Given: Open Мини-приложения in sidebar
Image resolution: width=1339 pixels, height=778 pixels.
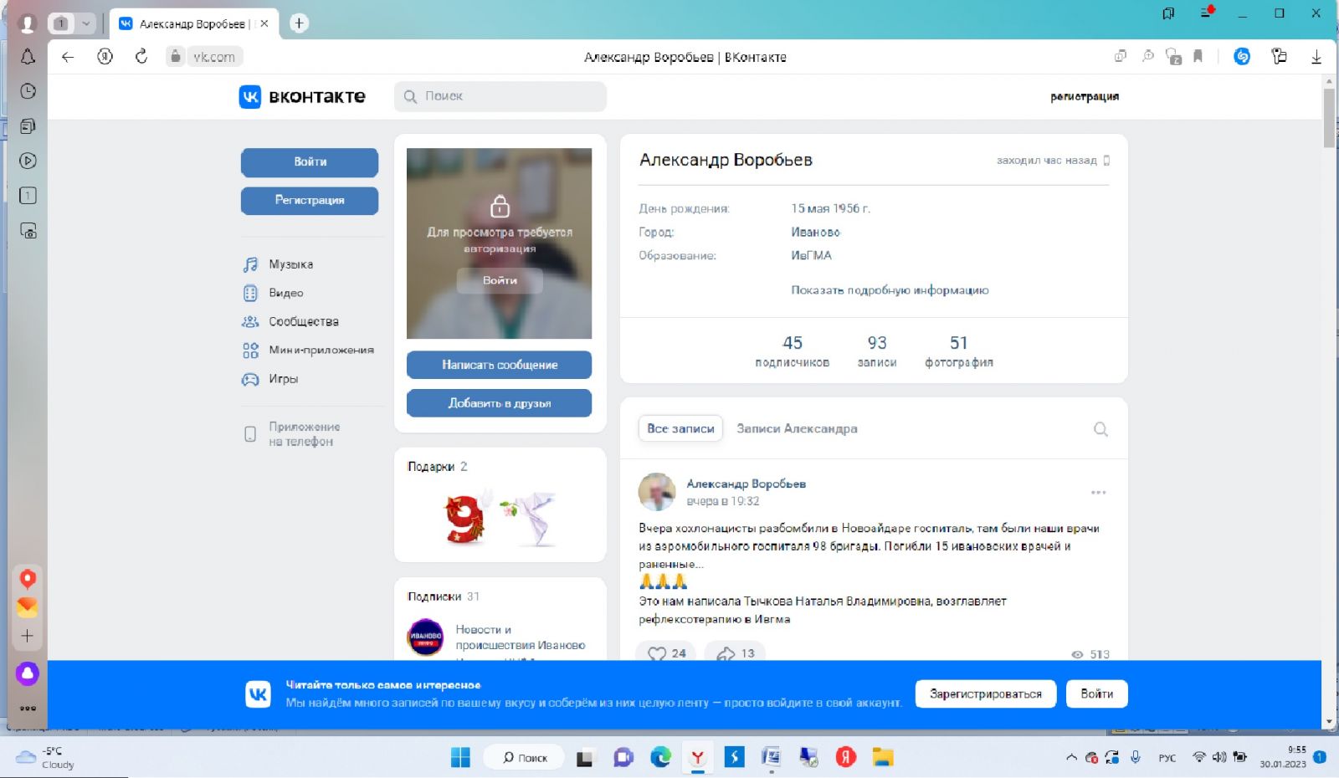Looking at the screenshot, I should (x=309, y=350).
